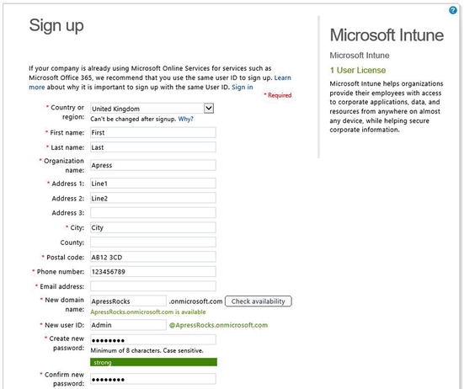This screenshot has height=389, width=464.
Task: Click the 'ApressRocks.onmicrosoft.com is available' message
Action: 148,312
